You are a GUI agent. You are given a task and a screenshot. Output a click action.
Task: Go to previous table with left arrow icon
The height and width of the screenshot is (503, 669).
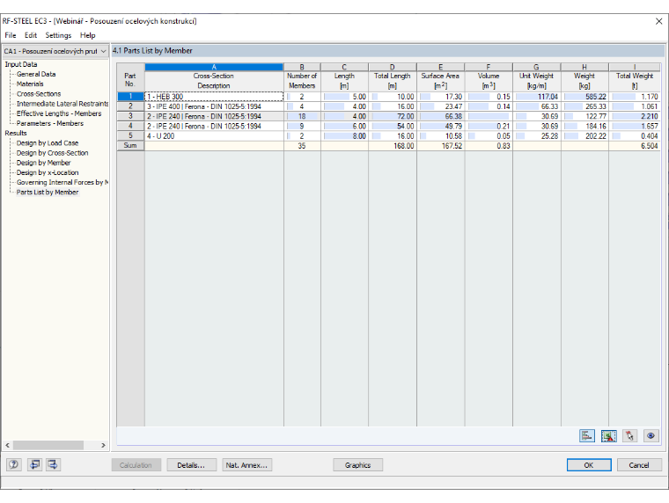coord(34,464)
